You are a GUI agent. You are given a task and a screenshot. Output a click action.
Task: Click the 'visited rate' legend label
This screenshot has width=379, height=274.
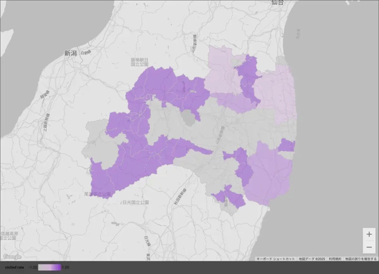15,268
